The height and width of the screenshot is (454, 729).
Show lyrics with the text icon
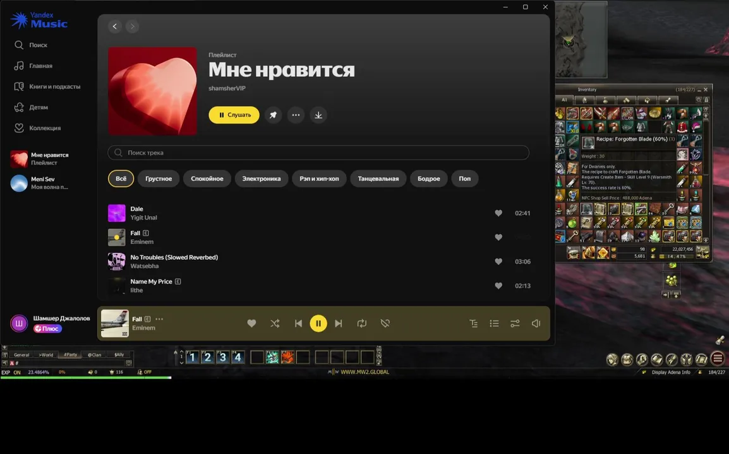[x=473, y=323]
